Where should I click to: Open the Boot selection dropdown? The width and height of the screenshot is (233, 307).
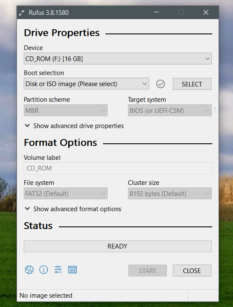[x=86, y=84]
